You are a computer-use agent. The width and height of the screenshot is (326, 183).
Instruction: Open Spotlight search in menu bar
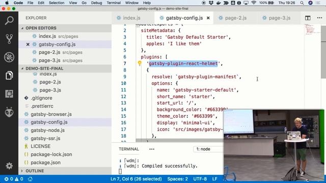coord(302,3)
